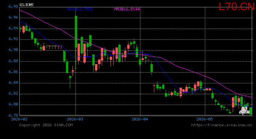Select the 6.84 price axis label
Screen dimensions: 256x139
(x=14, y=83)
